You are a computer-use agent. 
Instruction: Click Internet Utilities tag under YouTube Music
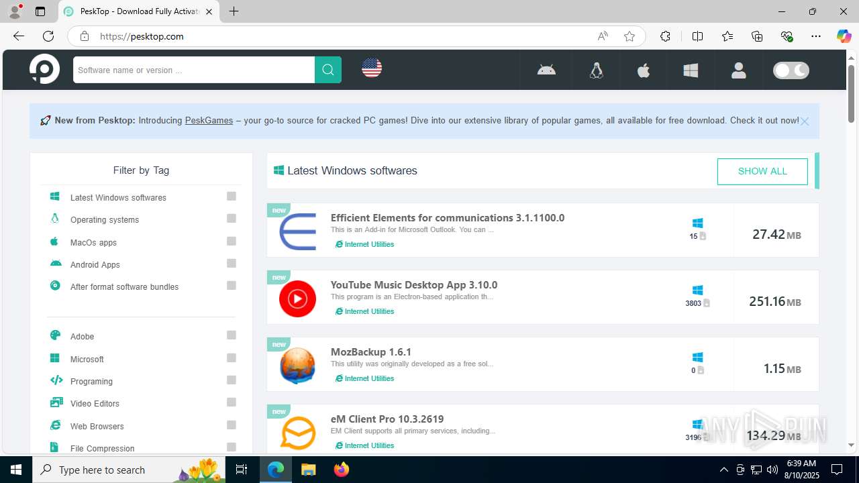tap(364, 312)
